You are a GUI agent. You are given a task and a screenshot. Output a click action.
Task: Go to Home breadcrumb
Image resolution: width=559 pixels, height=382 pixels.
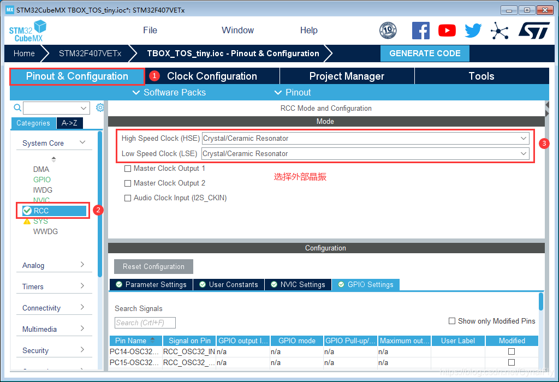click(x=24, y=53)
